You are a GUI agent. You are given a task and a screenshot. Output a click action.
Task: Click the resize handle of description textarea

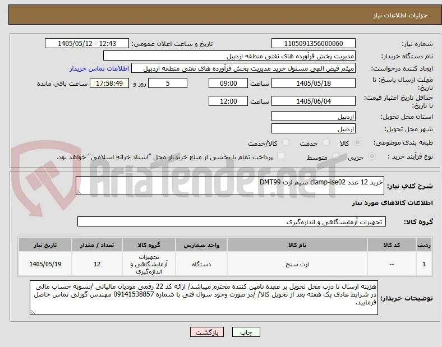79,192
